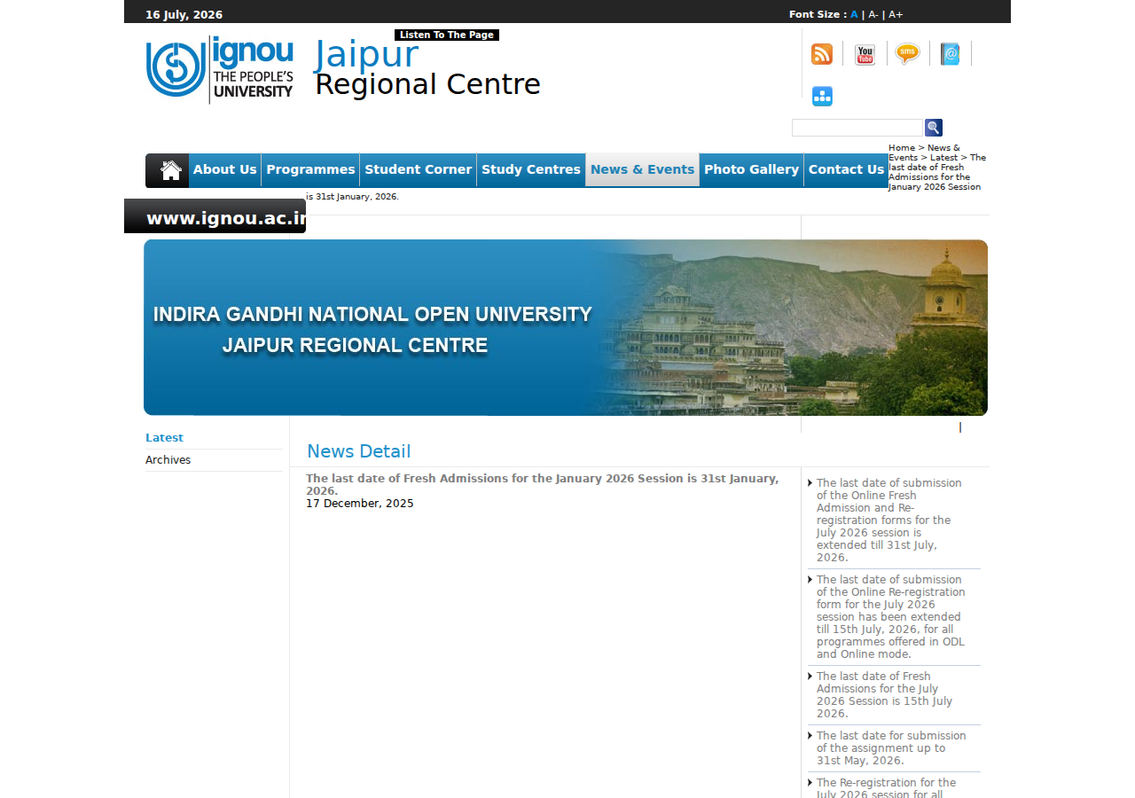Click the date text '16 July, 2026'

[184, 15]
